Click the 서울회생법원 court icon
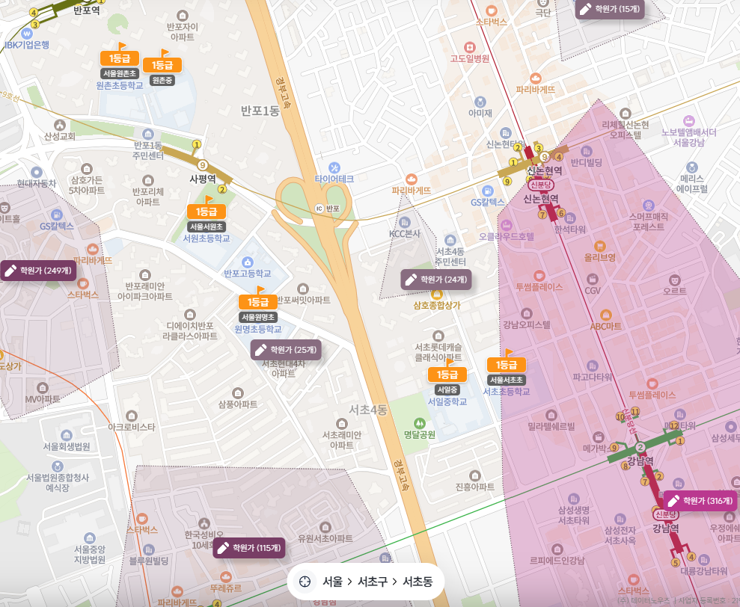The width and height of the screenshot is (740, 607). click(67, 435)
